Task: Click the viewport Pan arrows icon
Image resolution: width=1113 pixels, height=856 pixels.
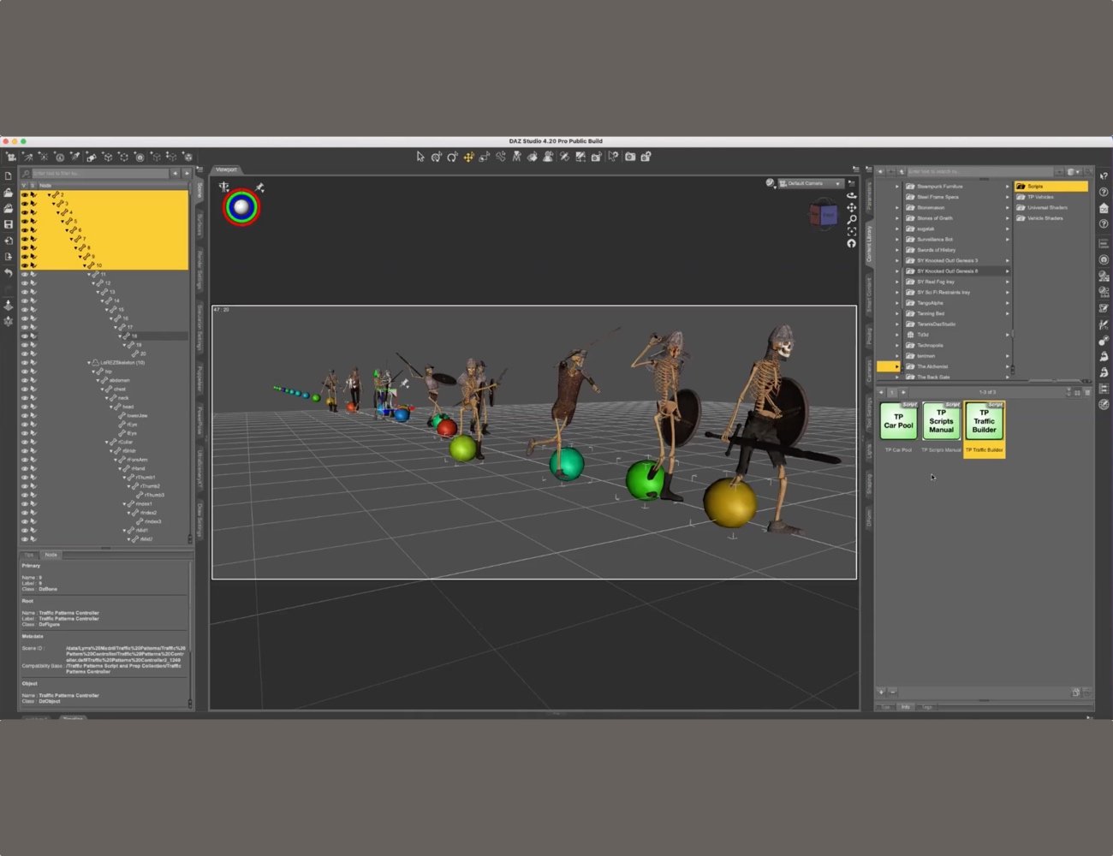Action: [x=851, y=207]
